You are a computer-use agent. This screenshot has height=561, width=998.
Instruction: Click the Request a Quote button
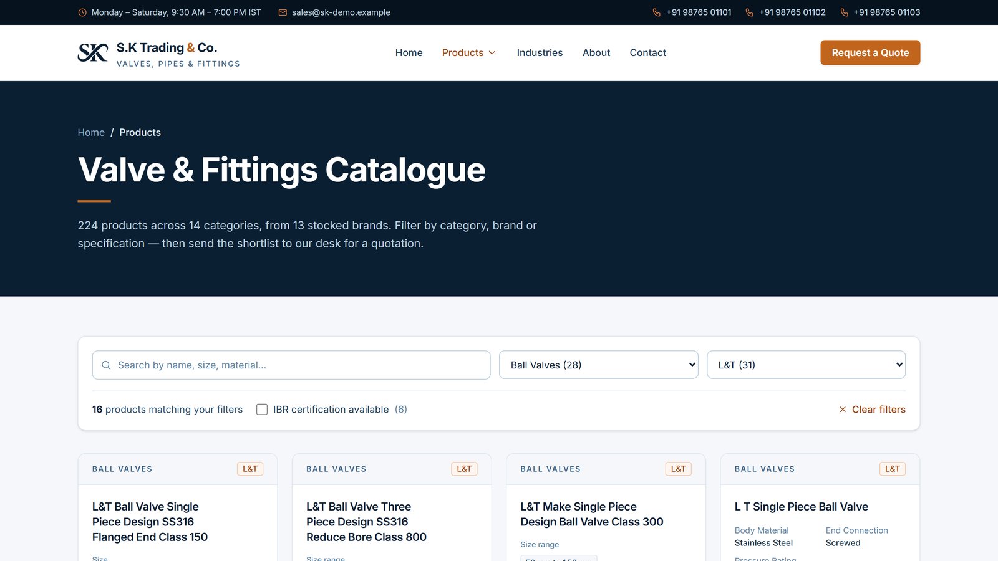(870, 53)
